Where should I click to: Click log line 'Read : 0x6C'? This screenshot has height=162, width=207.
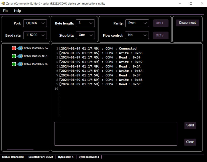pyautogui.click(x=100, y=84)
